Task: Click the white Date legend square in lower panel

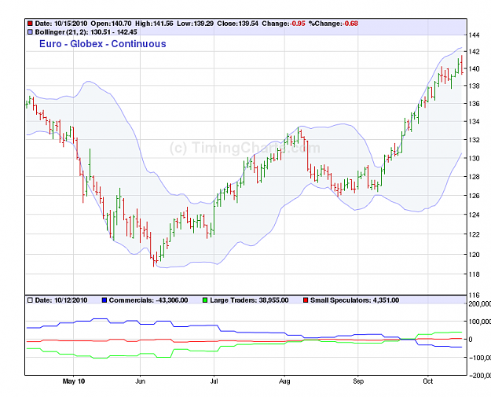Action: pos(30,300)
